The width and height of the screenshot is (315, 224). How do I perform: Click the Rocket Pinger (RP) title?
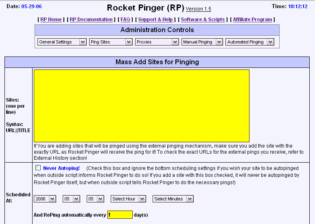(145, 8)
